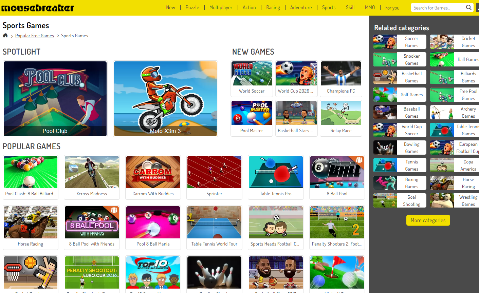Click the home icon in breadcrumb
479x293 pixels.
5,36
